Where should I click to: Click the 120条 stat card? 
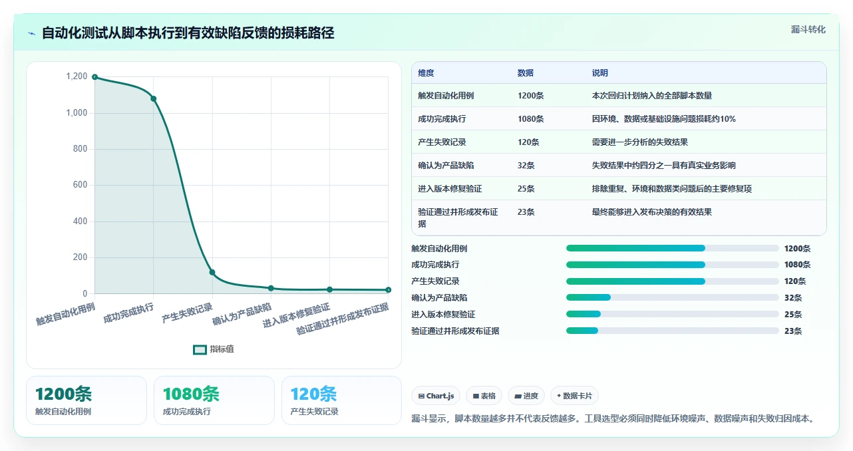pos(341,400)
